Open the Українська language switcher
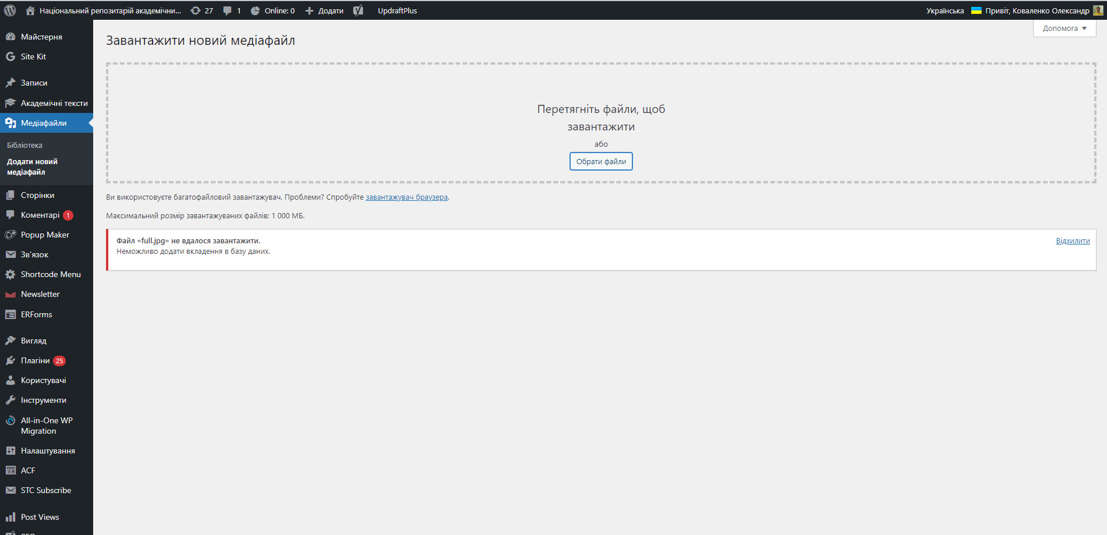 coord(945,10)
